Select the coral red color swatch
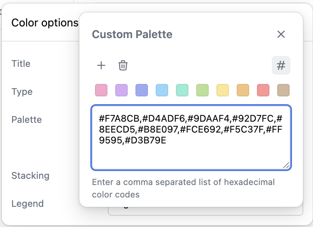Viewport: 313px width, 227px height. (x=263, y=90)
